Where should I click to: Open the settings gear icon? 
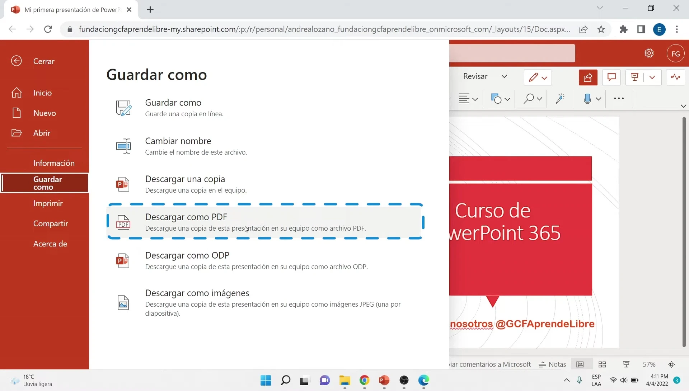[649, 53]
